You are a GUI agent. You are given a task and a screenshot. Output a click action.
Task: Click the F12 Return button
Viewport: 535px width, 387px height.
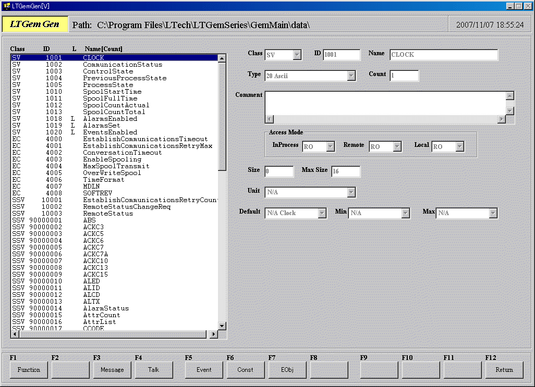pos(504,370)
